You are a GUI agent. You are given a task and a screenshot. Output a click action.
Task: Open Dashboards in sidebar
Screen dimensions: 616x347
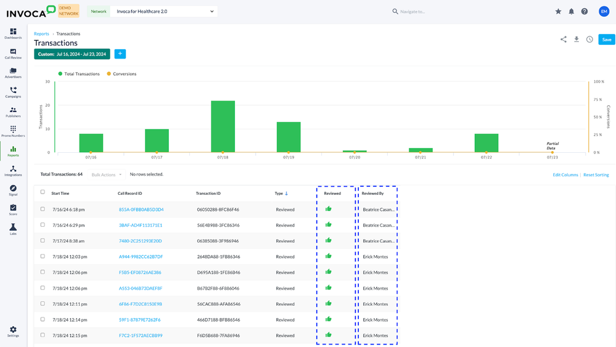13,33
